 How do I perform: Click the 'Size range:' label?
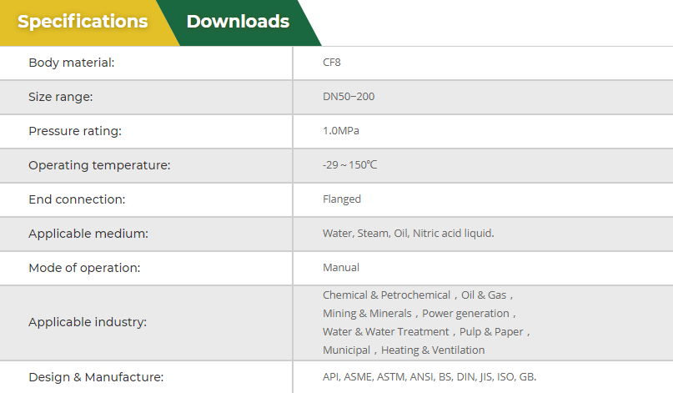[x=61, y=97]
